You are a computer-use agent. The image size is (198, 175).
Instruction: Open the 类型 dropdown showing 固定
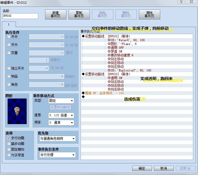61,101
